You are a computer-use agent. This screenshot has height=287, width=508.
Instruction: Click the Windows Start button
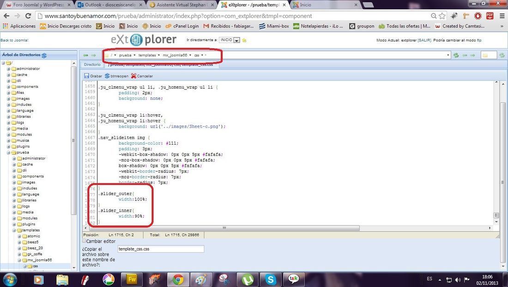tap(10, 280)
